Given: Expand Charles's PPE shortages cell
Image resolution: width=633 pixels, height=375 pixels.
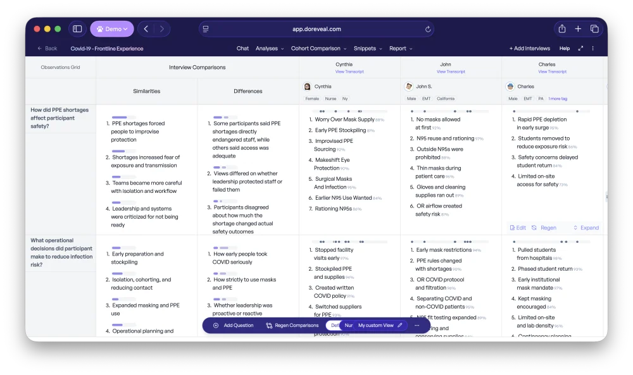Looking at the screenshot, I should (586, 228).
